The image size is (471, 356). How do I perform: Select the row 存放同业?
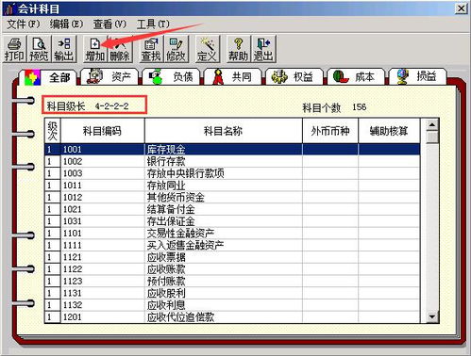(232, 186)
